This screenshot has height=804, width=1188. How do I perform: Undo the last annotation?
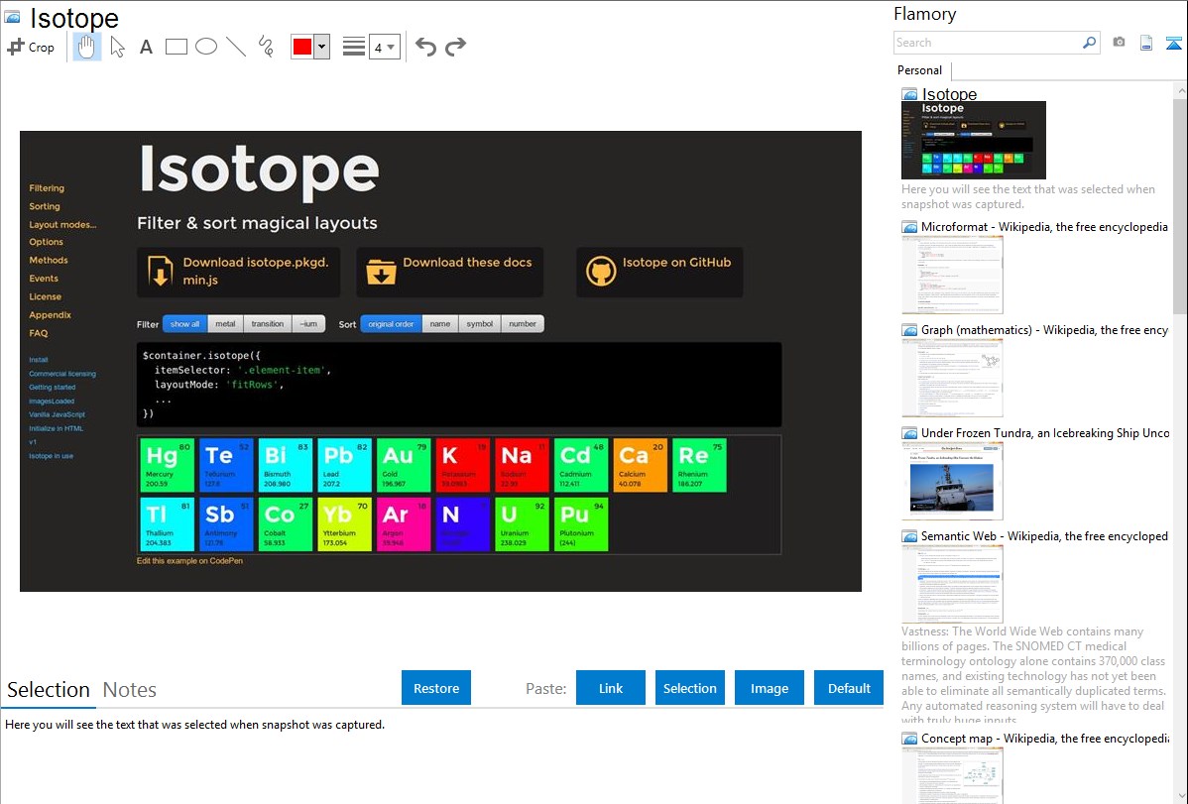[x=425, y=47]
